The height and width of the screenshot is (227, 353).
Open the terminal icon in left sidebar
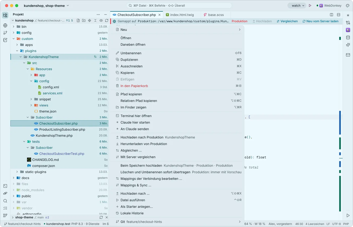coord(5,186)
